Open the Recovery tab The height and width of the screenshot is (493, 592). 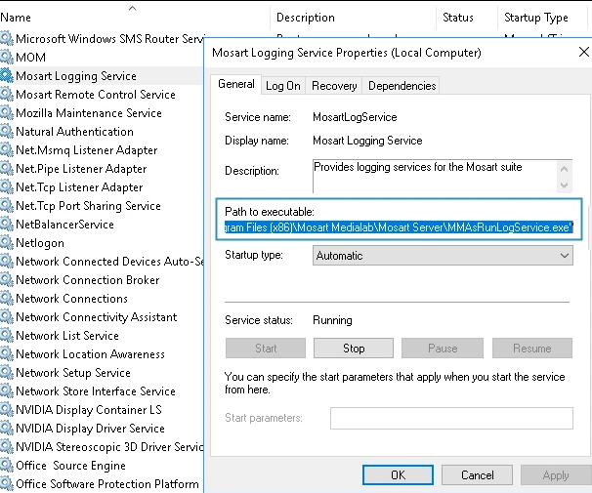[334, 86]
